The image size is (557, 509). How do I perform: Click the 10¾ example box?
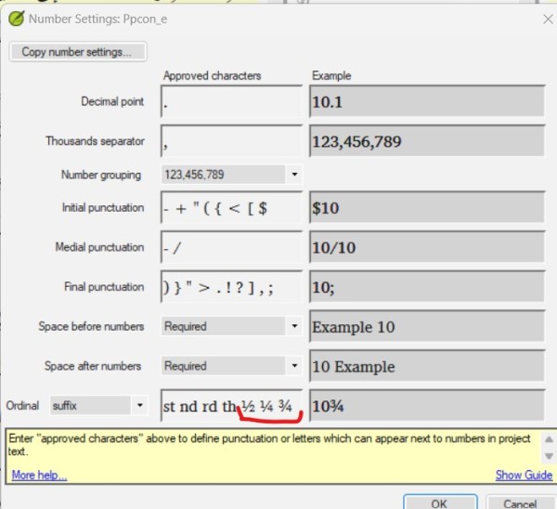pos(427,406)
